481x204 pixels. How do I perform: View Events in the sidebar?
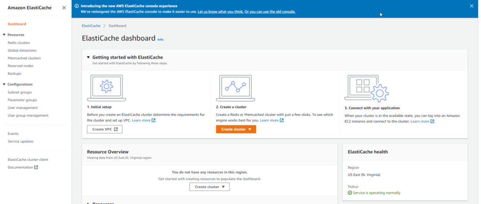pos(13,134)
